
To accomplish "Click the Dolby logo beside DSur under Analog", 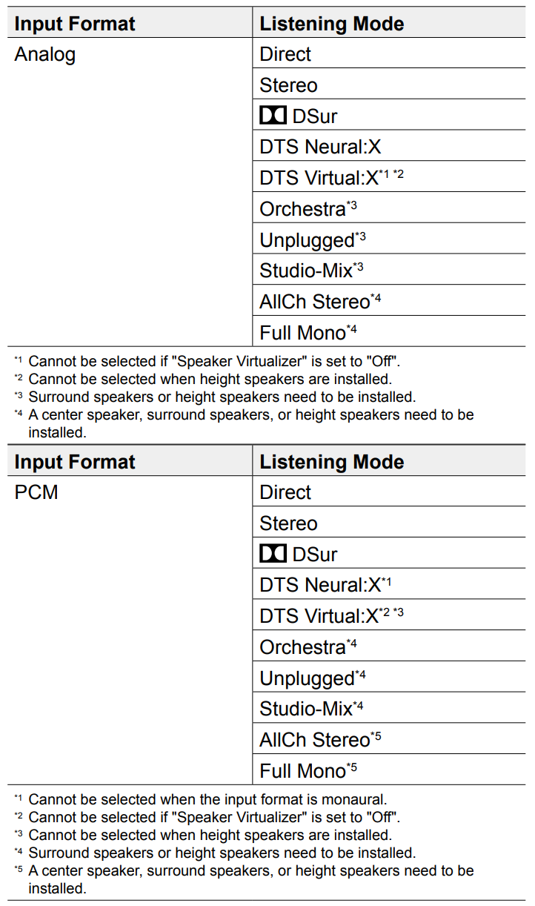I will click(x=273, y=116).
